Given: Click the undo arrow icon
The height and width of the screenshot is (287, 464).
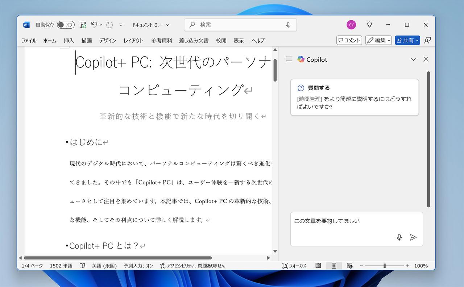Looking at the screenshot, I should pos(94,25).
